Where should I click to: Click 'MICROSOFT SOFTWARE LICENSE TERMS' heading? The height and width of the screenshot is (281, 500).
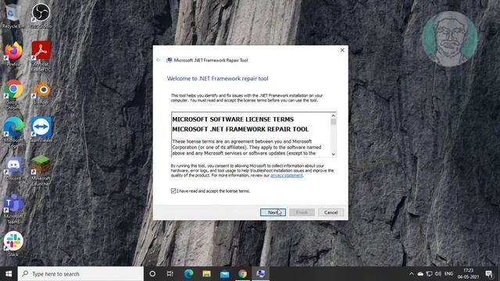(x=233, y=119)
